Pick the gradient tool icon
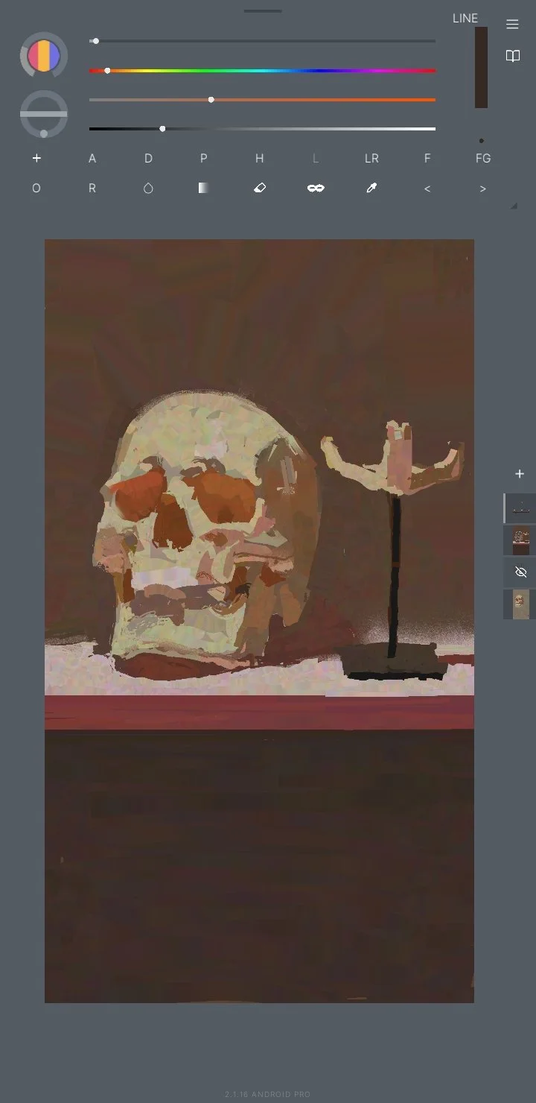This screenshot has height=1103, width=536. click(x=204, y=189)
